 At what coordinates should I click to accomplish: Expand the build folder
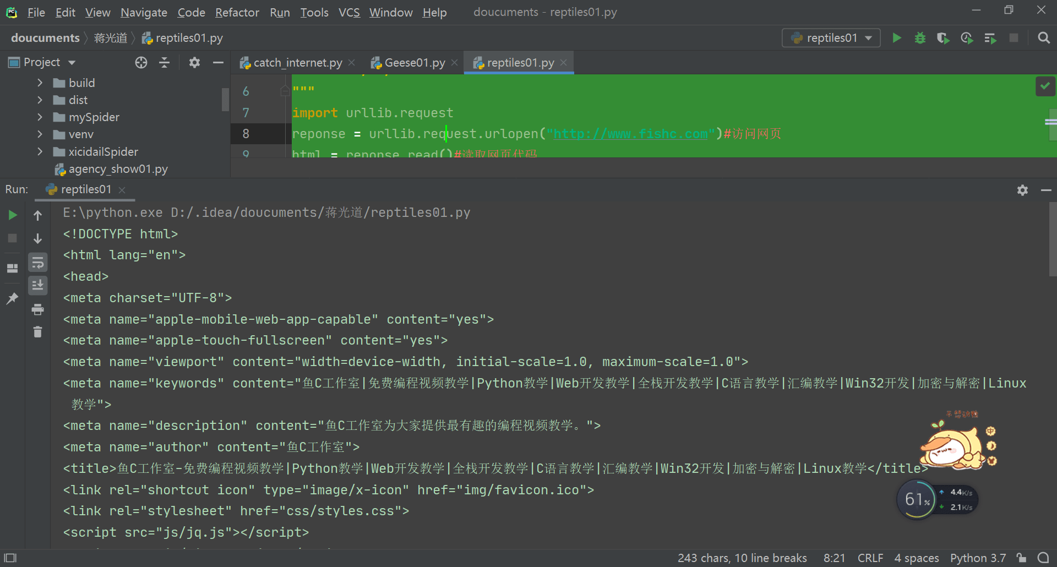pos(40,83)
